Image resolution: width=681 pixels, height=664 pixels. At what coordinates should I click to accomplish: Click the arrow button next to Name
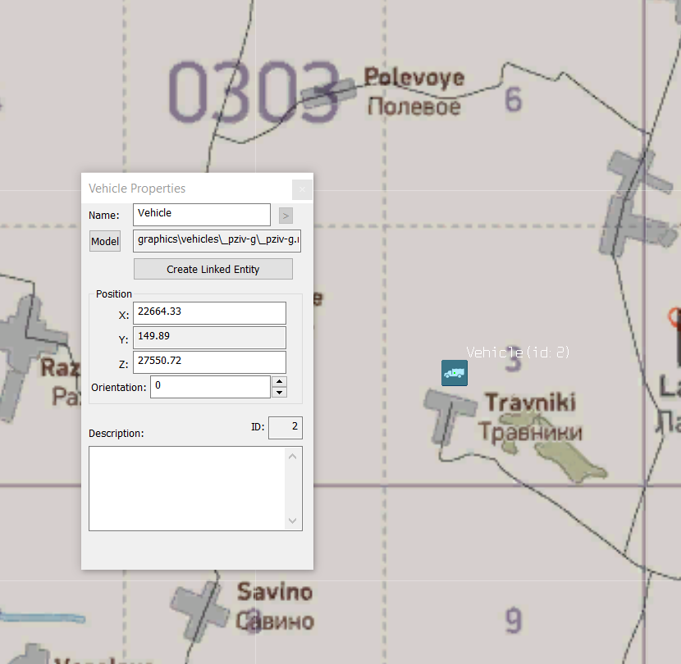[x=286, y=216]
